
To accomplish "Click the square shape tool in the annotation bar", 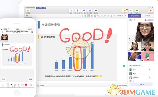I will coord(102,16).
